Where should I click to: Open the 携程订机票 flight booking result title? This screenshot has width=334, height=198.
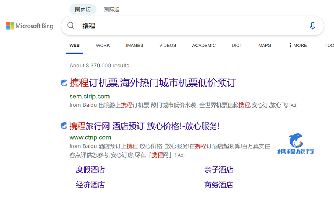153,83
